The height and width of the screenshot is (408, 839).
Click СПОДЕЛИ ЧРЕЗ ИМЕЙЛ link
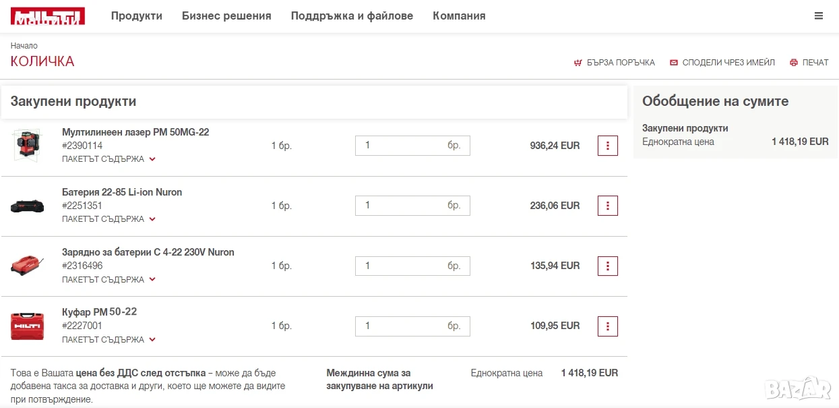[728, 63]
